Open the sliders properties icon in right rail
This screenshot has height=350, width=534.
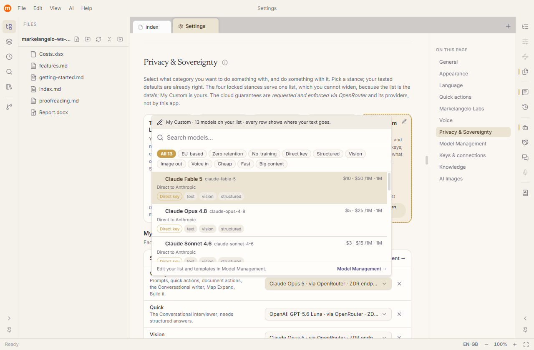(x=525, y=42)
